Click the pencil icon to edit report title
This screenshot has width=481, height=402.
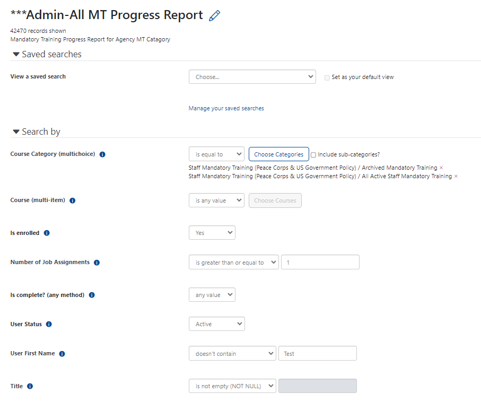(214, 16)
